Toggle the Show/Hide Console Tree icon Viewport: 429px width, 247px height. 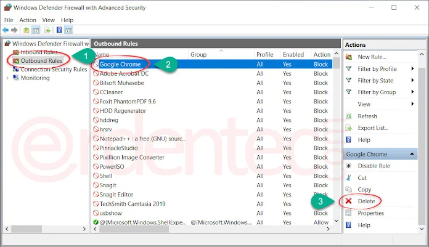(x=36, y=30)
